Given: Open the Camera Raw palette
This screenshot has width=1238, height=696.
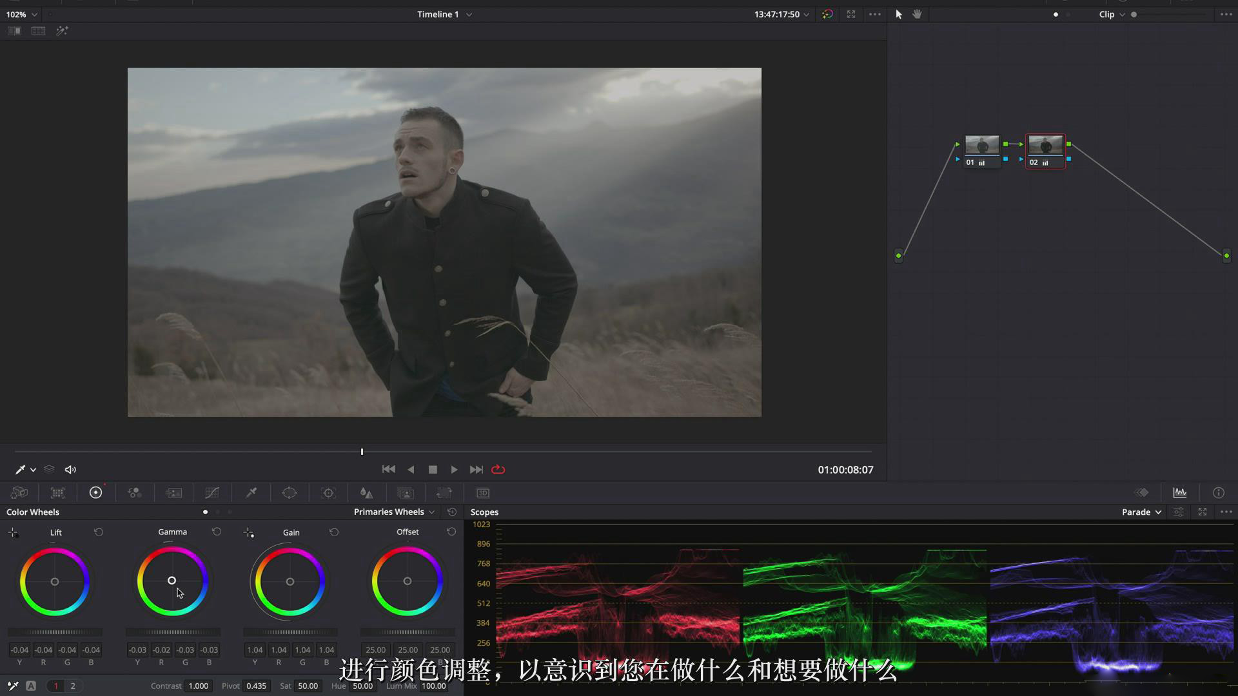Looking at the screenshot, I should [x=19, y=493].
